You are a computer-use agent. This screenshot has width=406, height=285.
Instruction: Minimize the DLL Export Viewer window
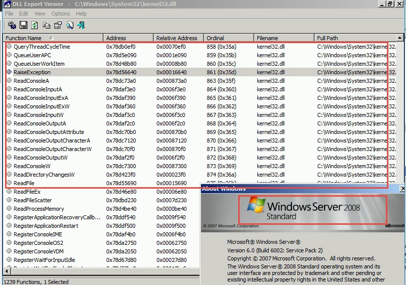click(382, 4)
